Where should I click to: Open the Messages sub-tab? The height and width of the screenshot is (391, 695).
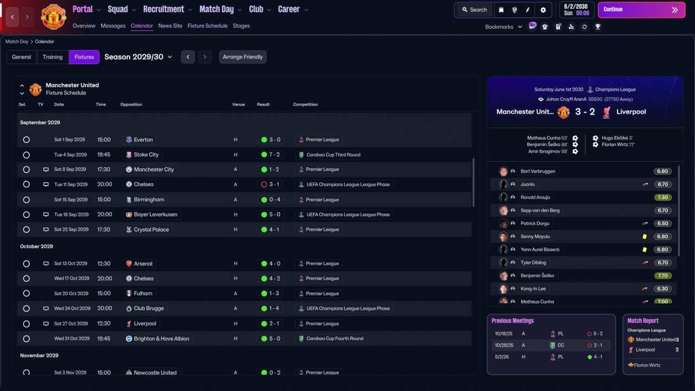[x=113, y=26]
